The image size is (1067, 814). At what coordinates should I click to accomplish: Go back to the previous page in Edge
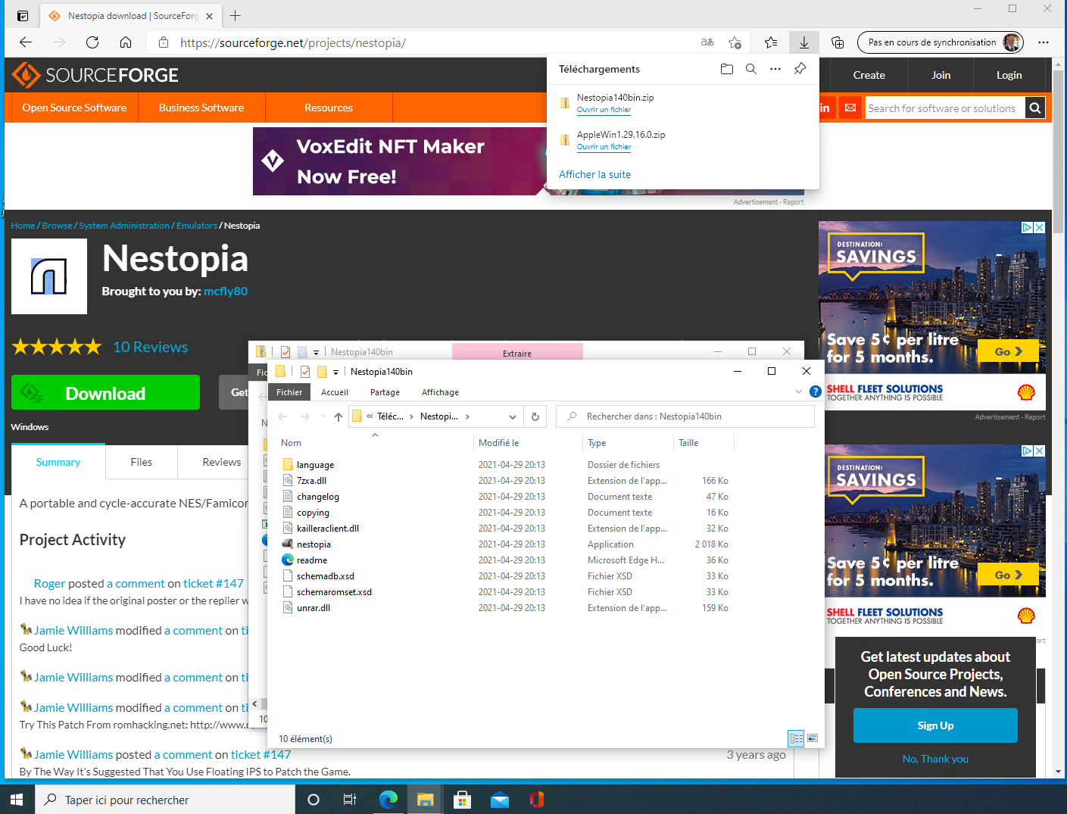point(26,42)
